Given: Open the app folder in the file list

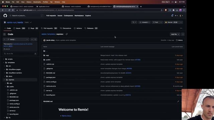Looking at the screenshot, I should pos(47,55).
